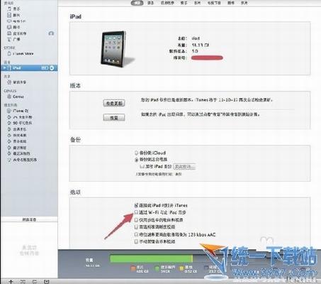Click the software version value 5.0
Screen dimensions: 321x284
pos(195,51)
